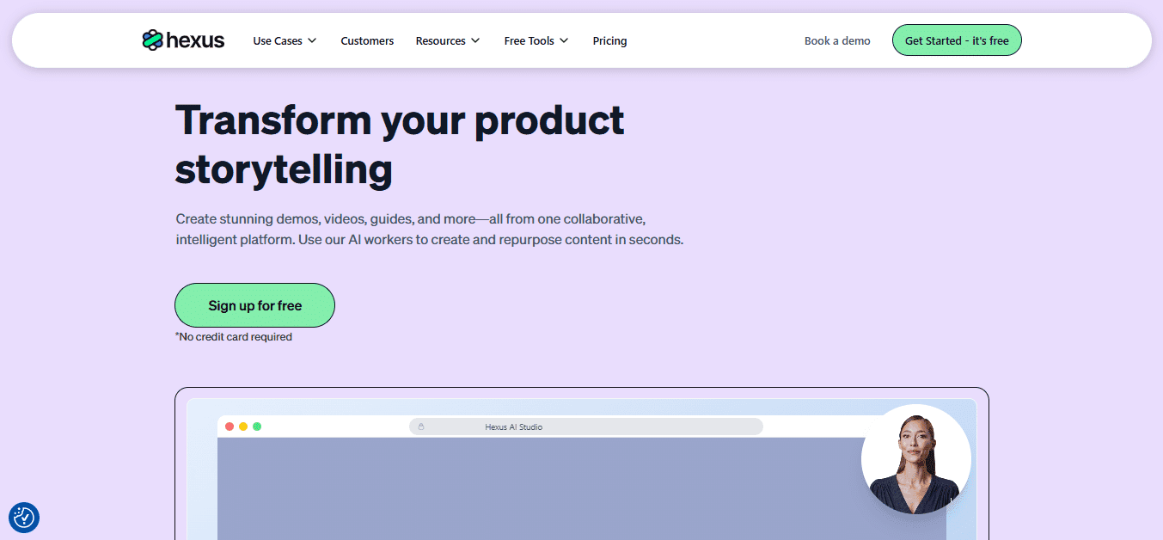This screenshot has width=1163, height=540.
Task: Expand the Resources dropdown menu
Action: tap(447, 40)
